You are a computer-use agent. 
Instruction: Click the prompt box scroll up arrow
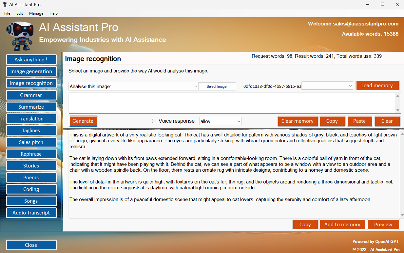click(x=398, y=96)
